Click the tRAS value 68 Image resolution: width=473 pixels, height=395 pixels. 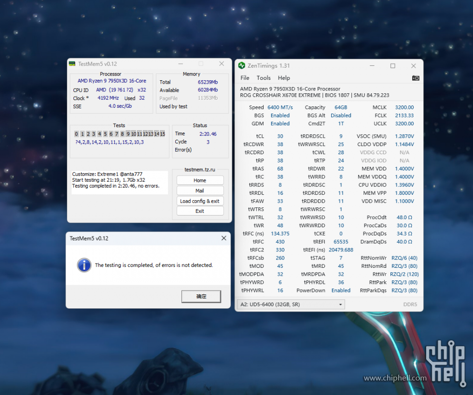coord(280,169)
